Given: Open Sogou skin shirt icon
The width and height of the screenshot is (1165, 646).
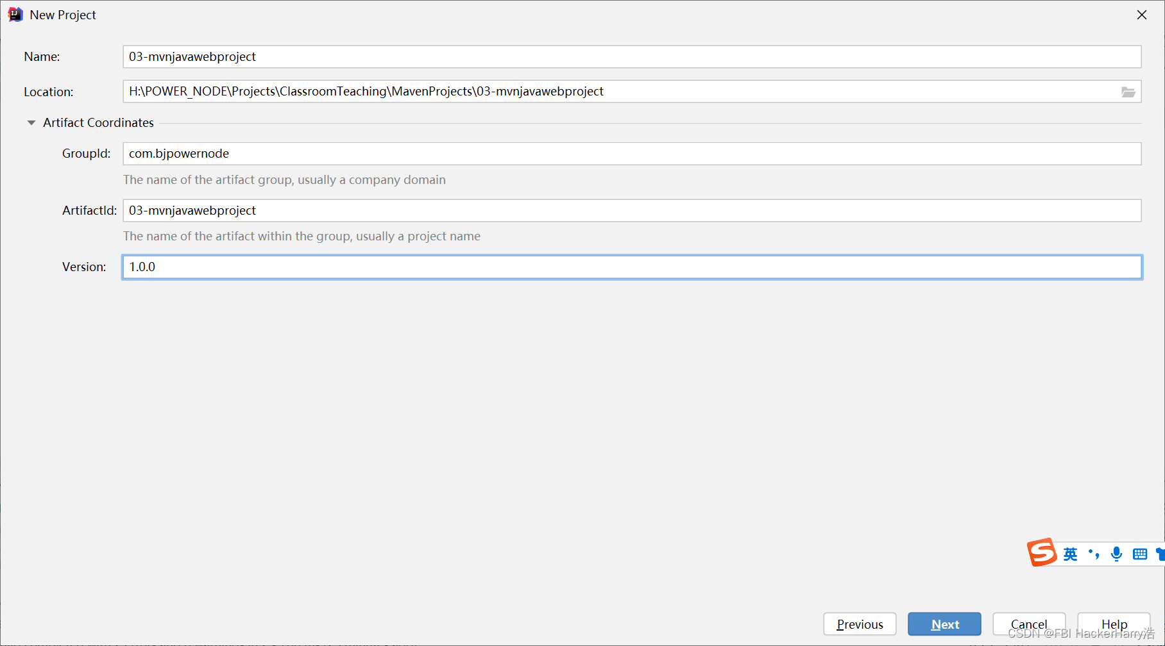Looking at the screenshot, I should (1160, 554).
